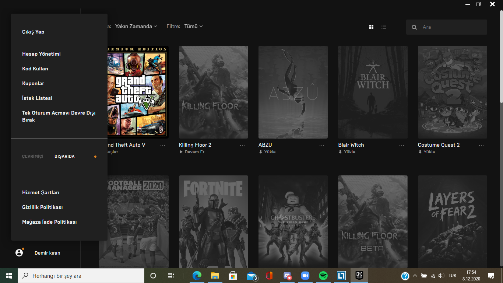The image size is (503, 283).
Task: Open the Office app in the taskbar
Action: click(269, 276)
